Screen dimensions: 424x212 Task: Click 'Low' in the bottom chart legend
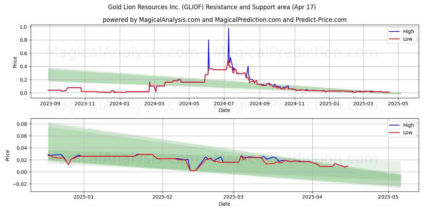(x=408, y=132)
